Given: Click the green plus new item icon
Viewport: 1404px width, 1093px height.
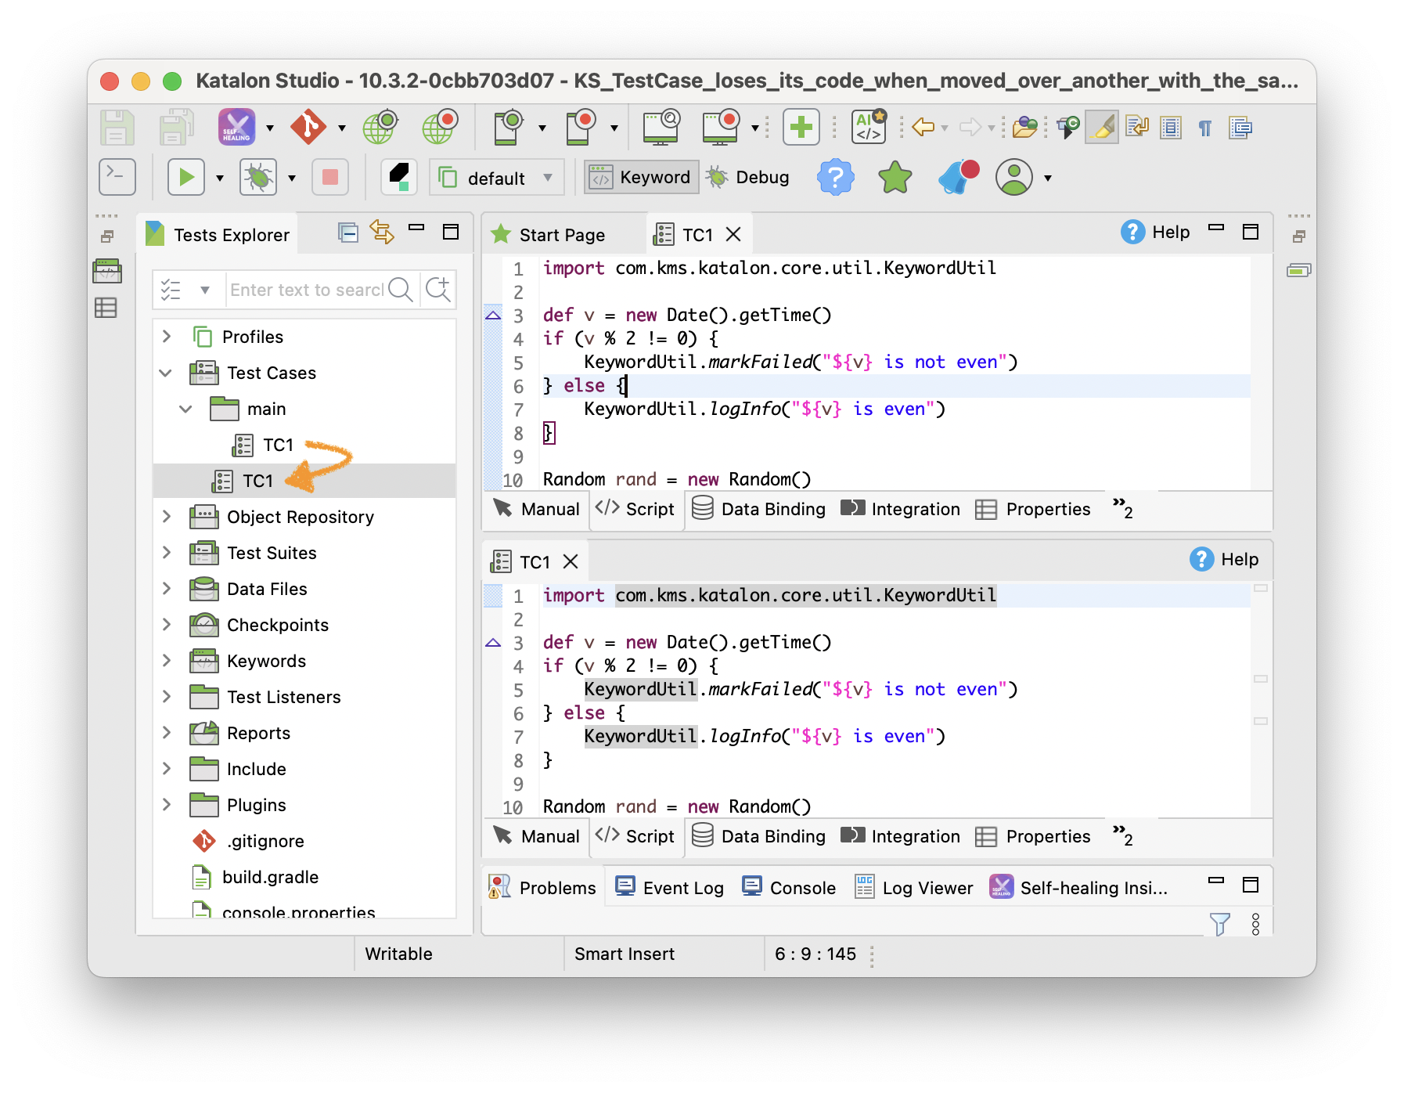Looking at the screenshot, I should coord(801,127).
